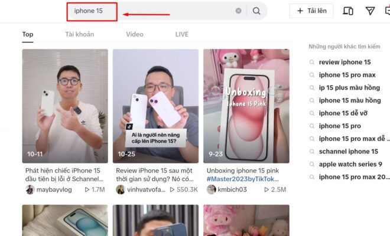This screenshot has height=236, width=390.
Task: Click search icon beside 'iphone 15 pro'
Action: pos(311,126)
